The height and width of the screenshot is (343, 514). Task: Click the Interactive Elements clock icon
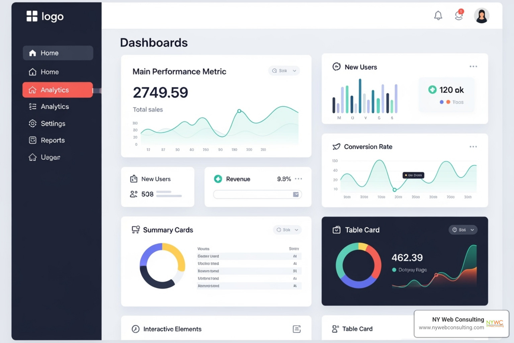coord(136,329)
